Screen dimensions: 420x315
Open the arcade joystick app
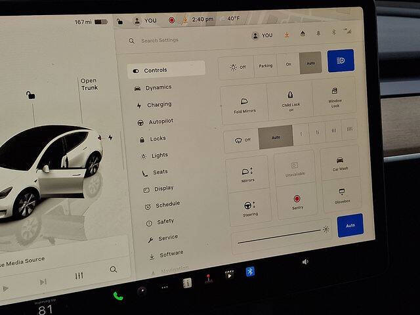209,279
